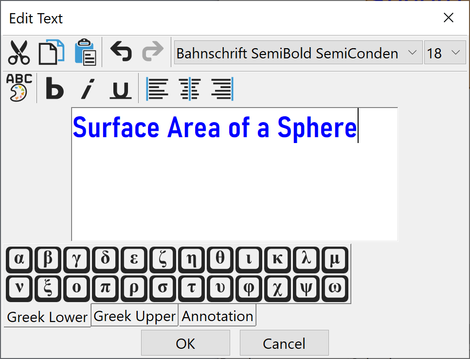Switch to the Annotation tab
Viewport: 470px width, 359px height.
(217, 316)
